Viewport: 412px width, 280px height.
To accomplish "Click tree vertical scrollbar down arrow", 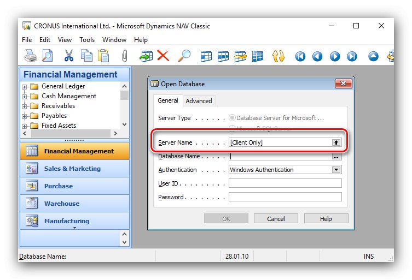I will tap(125, 124).
